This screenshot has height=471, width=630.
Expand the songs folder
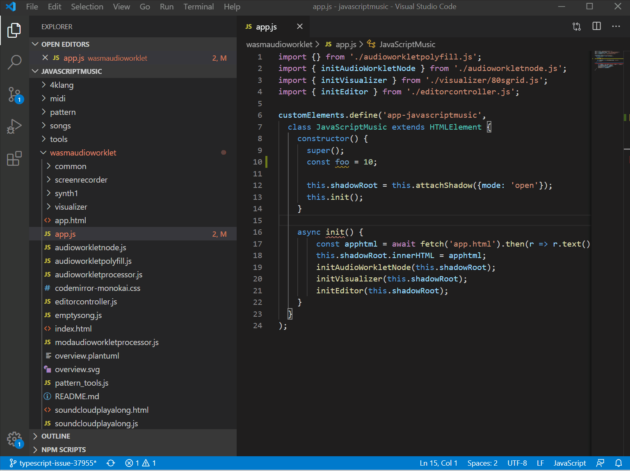coord(133,126)
